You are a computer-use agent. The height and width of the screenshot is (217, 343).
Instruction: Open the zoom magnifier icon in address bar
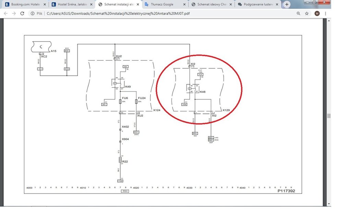point(298,13)
